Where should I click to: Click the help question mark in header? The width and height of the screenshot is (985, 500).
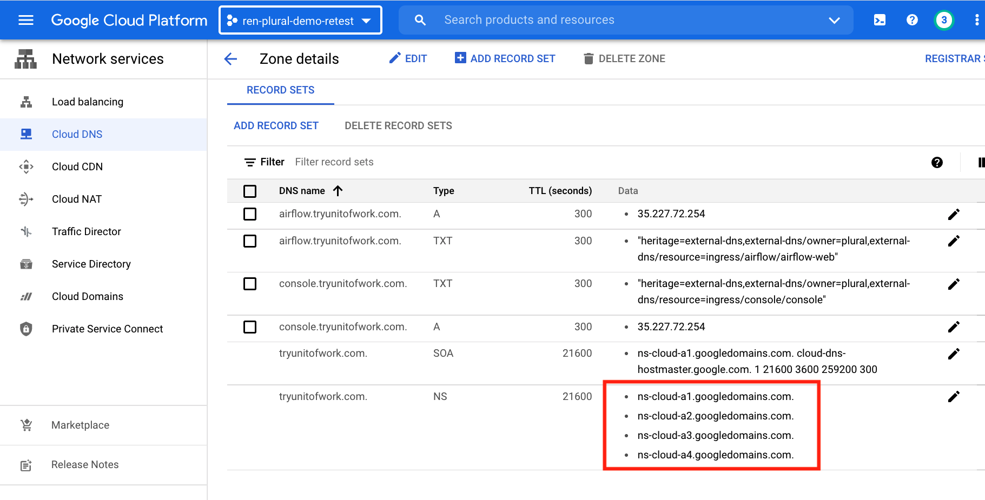tap(912, 20)
